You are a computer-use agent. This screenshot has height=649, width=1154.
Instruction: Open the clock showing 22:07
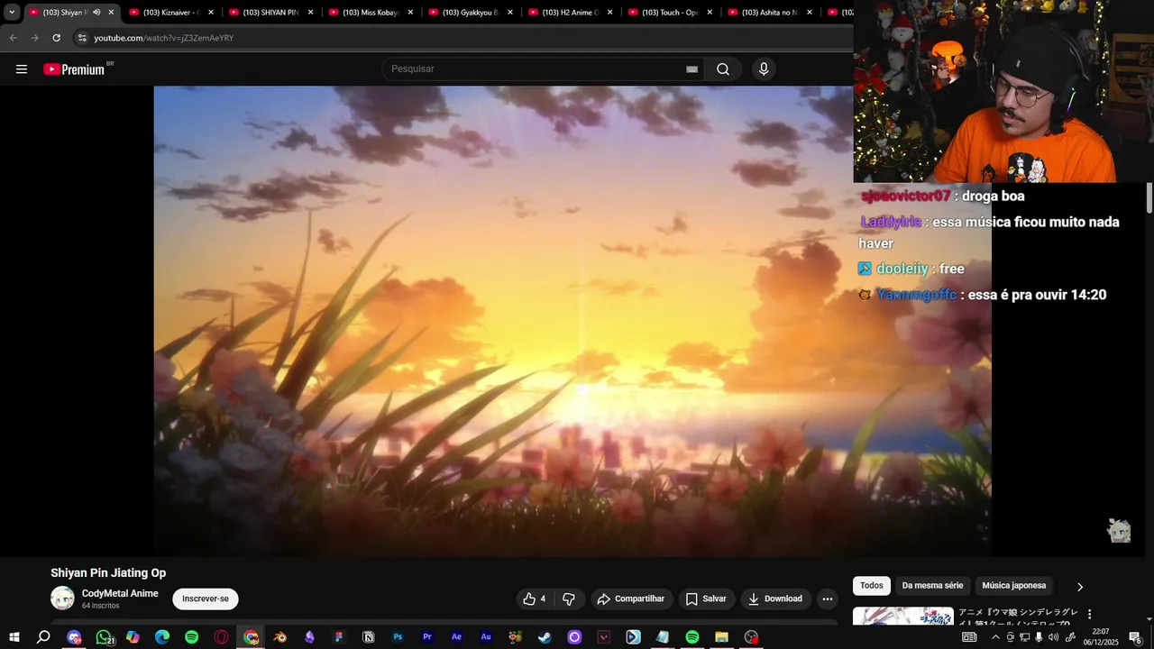click(x=1101, y=637)
